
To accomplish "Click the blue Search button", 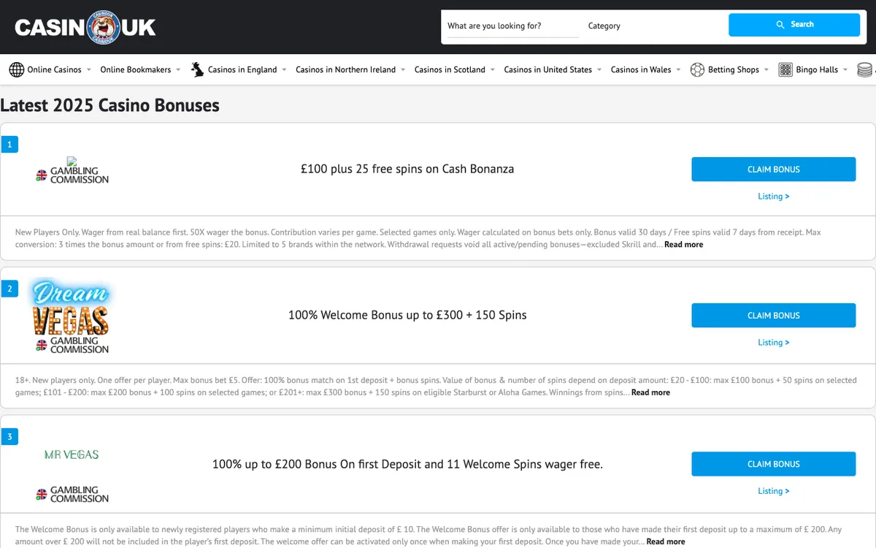I will click(x=794, y=24).
